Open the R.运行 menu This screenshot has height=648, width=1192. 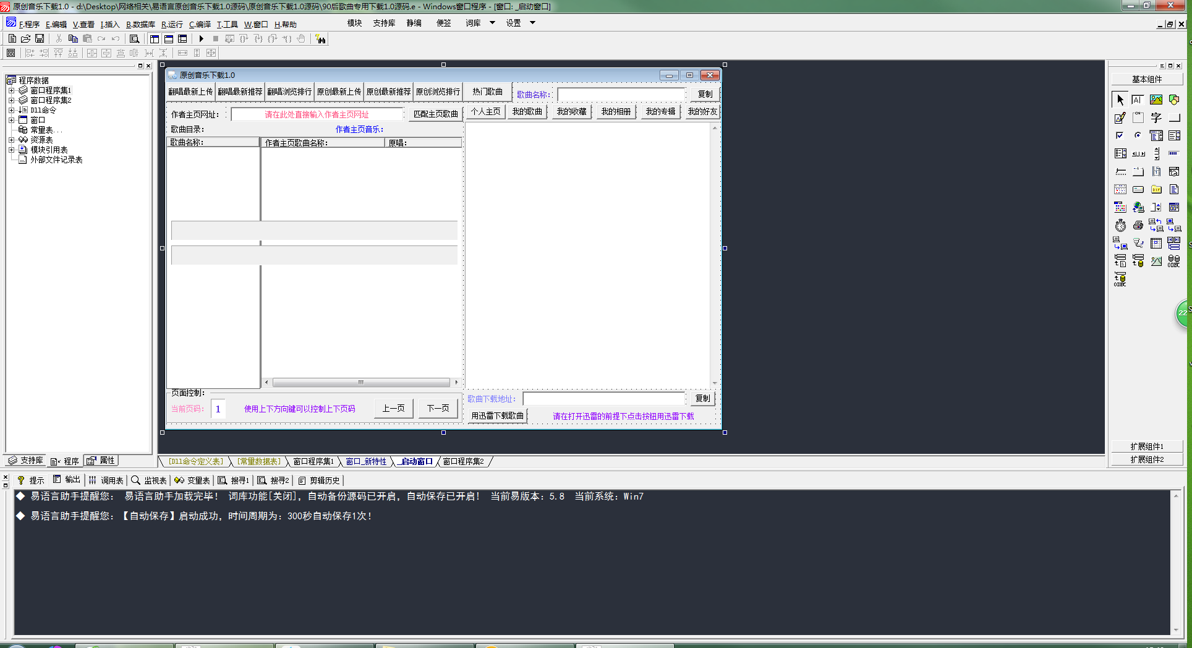(172, 25)
